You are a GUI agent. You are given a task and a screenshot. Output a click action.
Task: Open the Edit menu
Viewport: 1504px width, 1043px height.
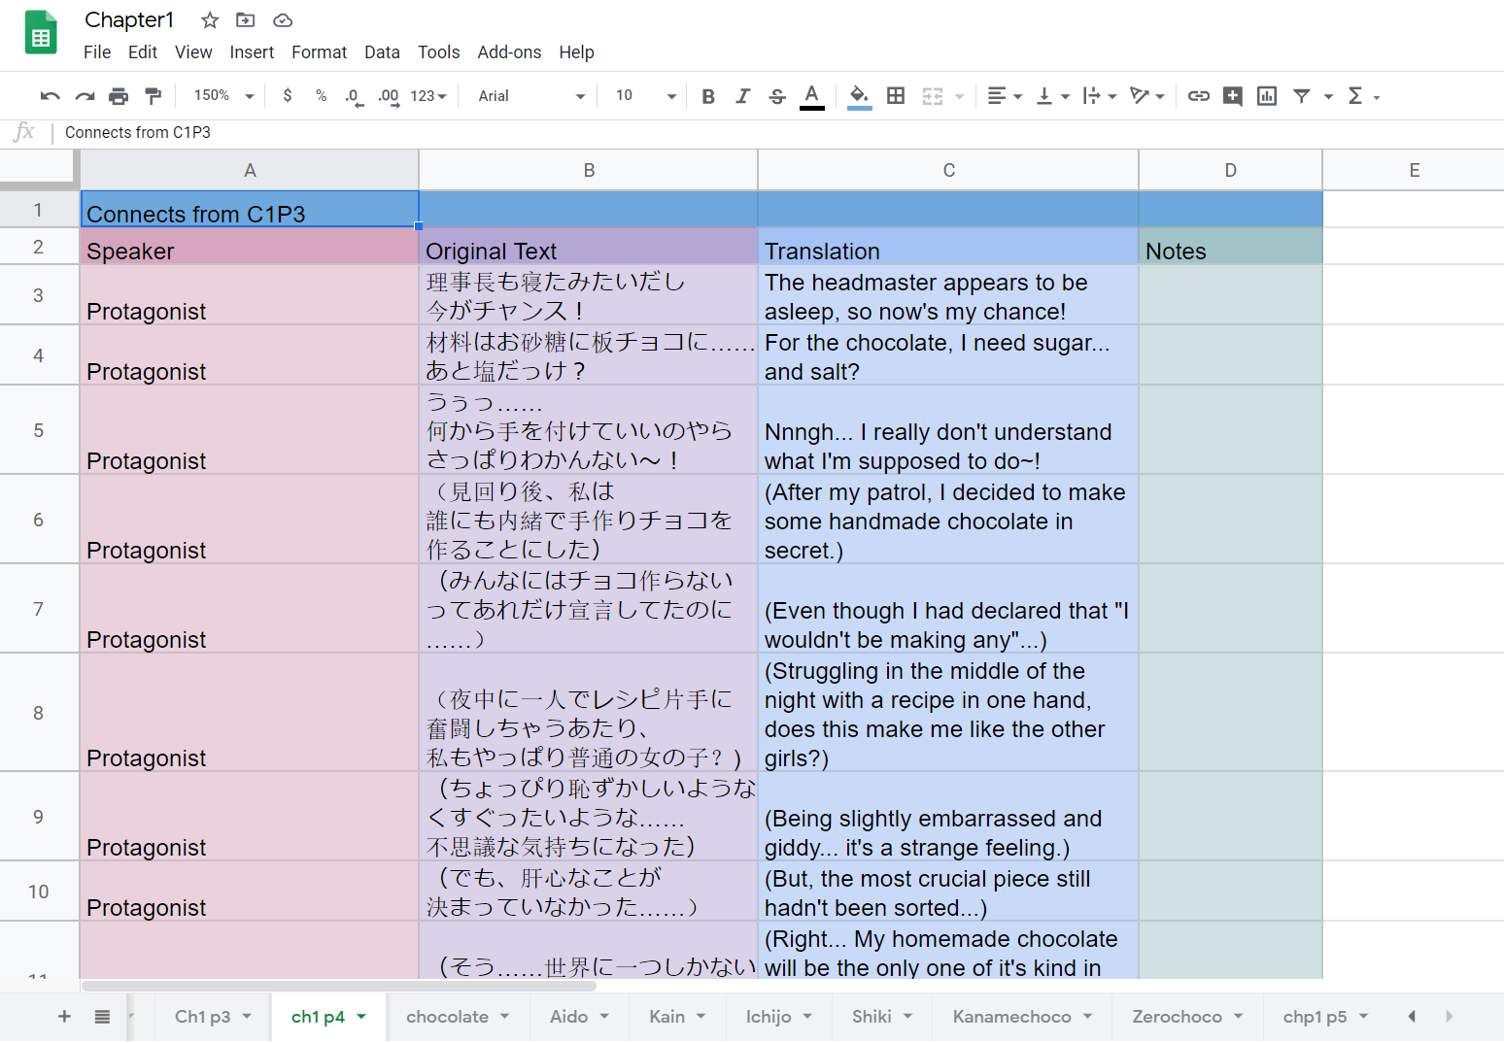[143, 52]
